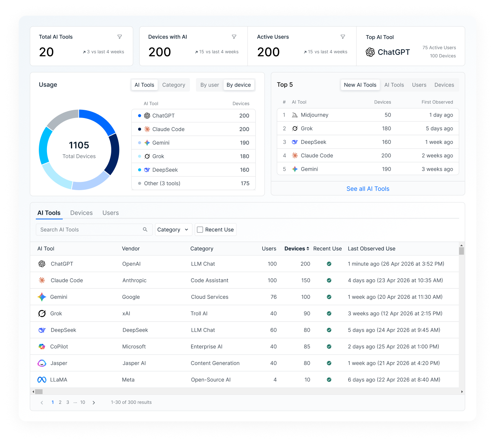
Task: Click the ChatGPT row's recent use checkmark
Action: coord(329,264)
